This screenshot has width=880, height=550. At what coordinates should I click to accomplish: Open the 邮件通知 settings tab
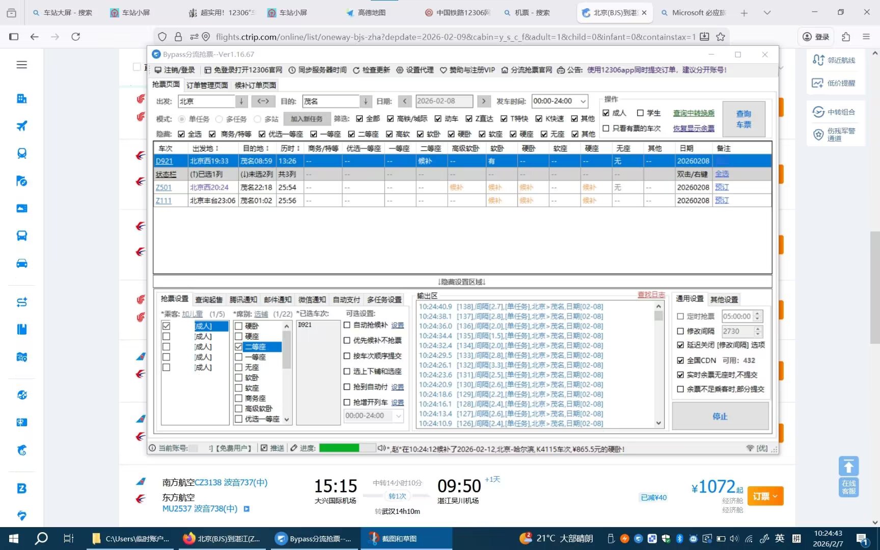278,299
